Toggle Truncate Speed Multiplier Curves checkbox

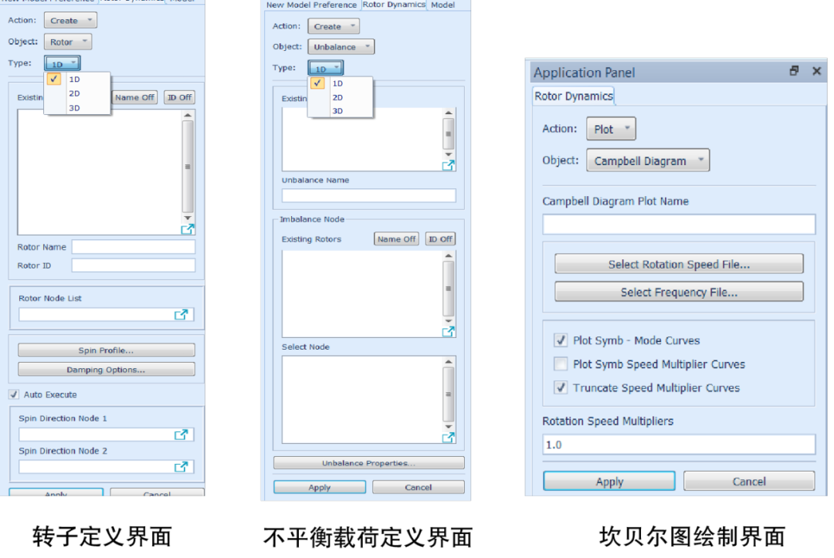(561, 387)
